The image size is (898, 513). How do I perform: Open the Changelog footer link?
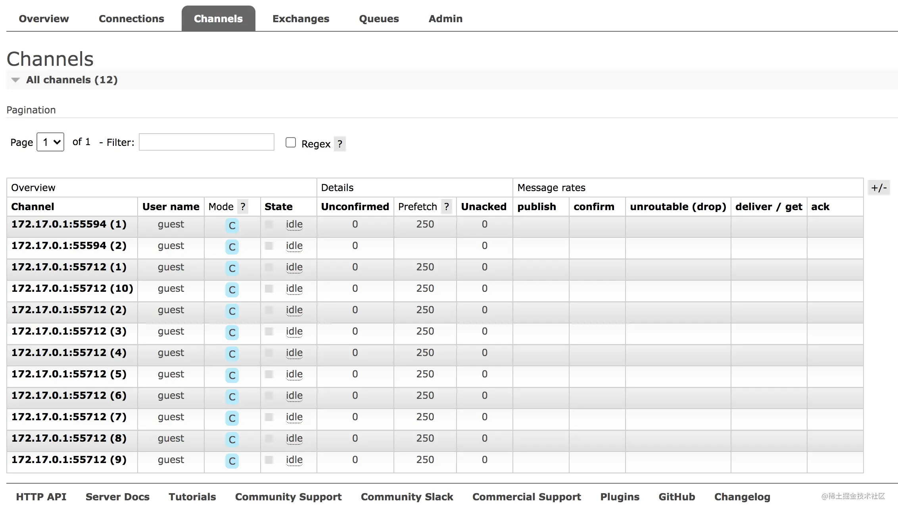click(x=742, y=497)
